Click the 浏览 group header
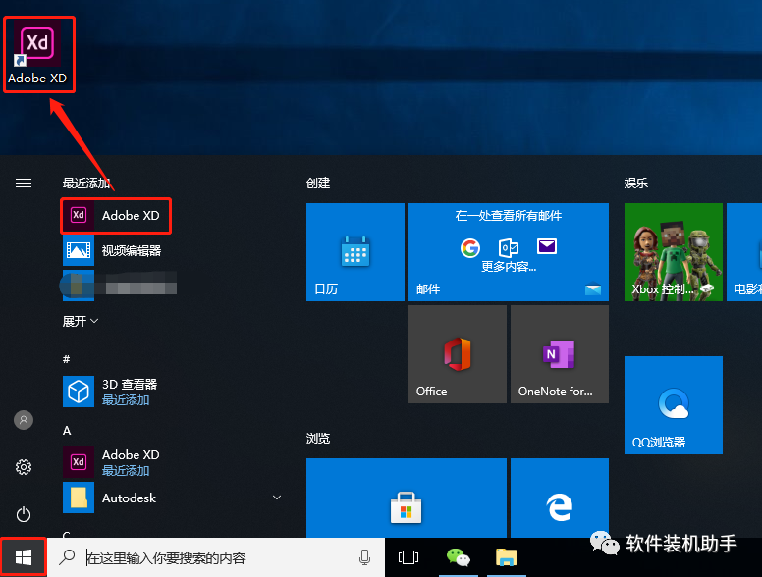 click(318, 438)
